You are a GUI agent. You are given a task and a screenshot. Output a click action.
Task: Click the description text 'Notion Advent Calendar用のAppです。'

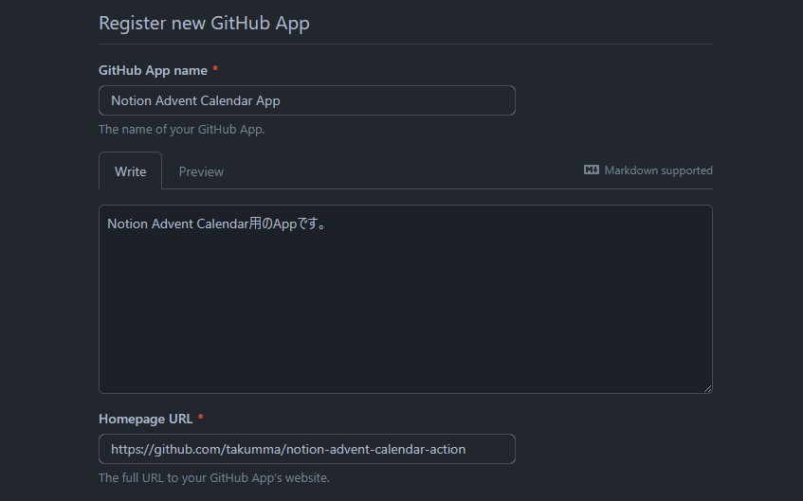click(x=217, y=224)
